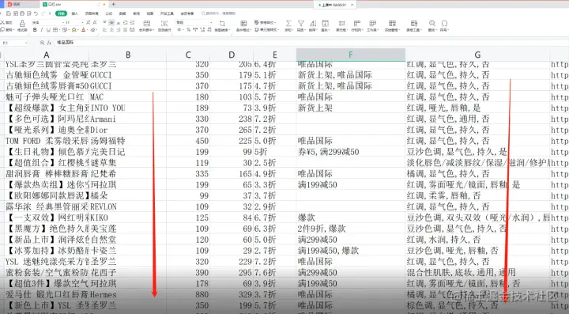
Task: Click the Filter funnel icon
Action: tap(301, 24)
